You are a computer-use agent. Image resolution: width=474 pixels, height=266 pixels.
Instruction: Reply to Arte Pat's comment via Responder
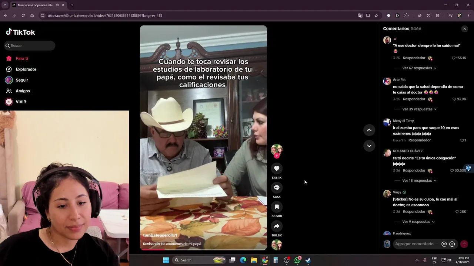click(414, 99)
